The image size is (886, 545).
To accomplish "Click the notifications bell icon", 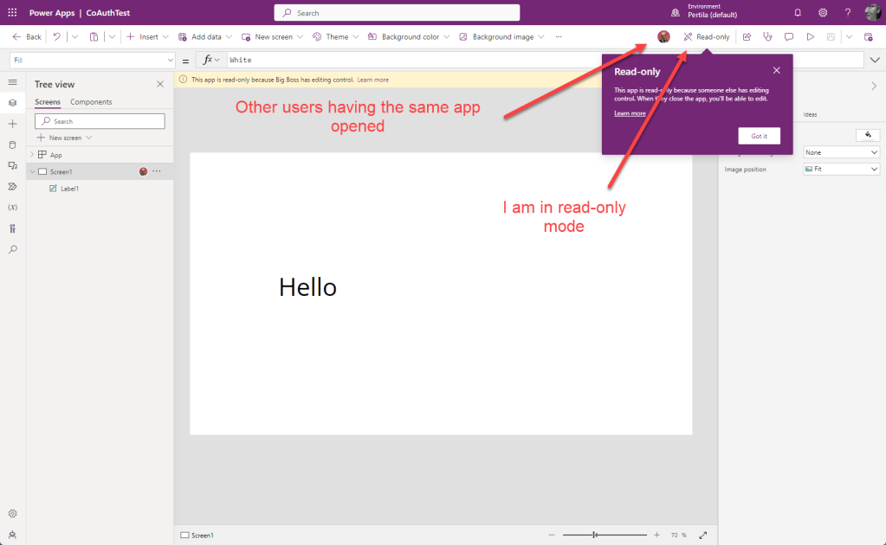I will click(x=797, y=13).
